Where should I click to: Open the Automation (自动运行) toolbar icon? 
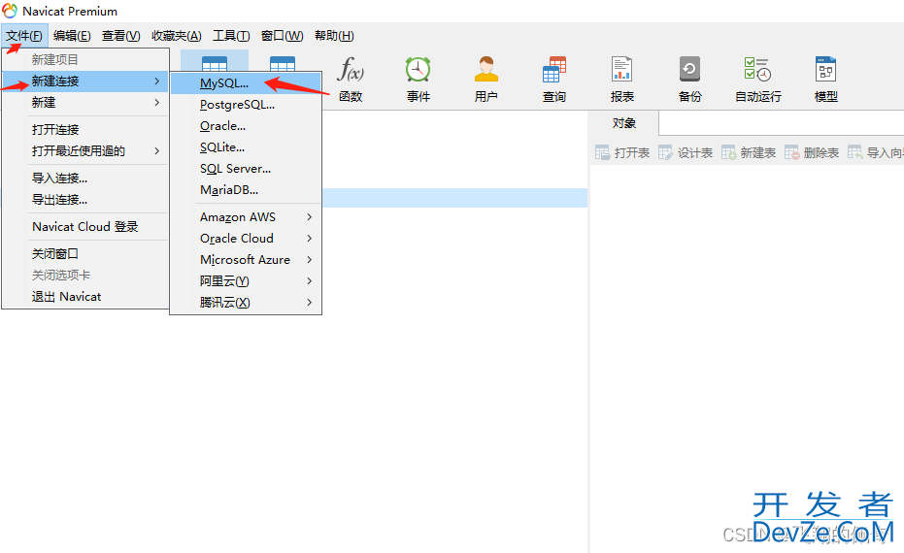click(757, 79)
